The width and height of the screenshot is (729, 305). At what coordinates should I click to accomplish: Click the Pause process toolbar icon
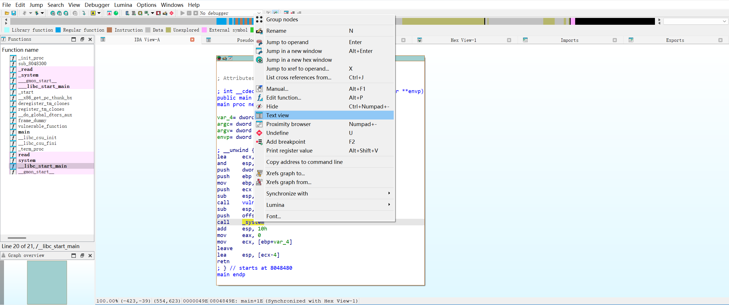(x=189, y=13)
